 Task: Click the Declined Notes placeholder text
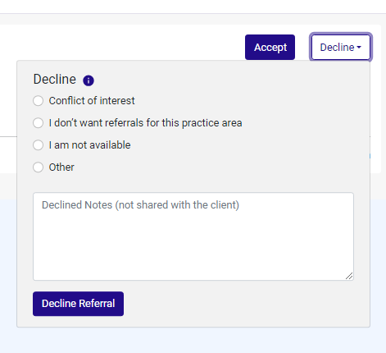click(x=140, y=205)
